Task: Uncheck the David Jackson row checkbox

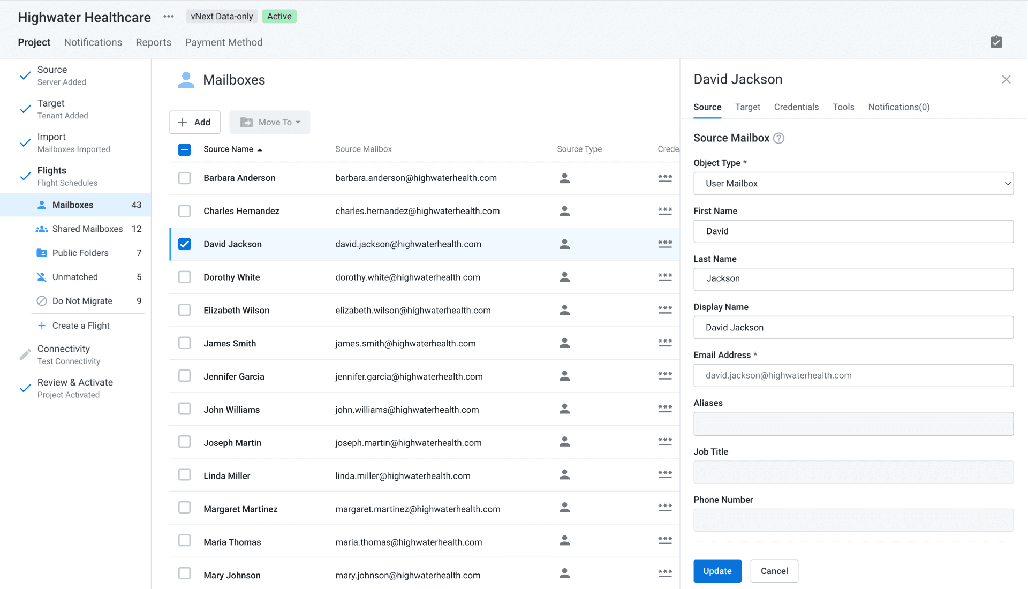Action: 184,244
